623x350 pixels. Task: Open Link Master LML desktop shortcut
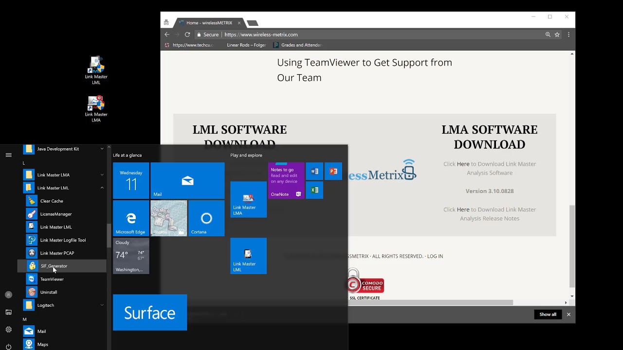click(96, 70)
